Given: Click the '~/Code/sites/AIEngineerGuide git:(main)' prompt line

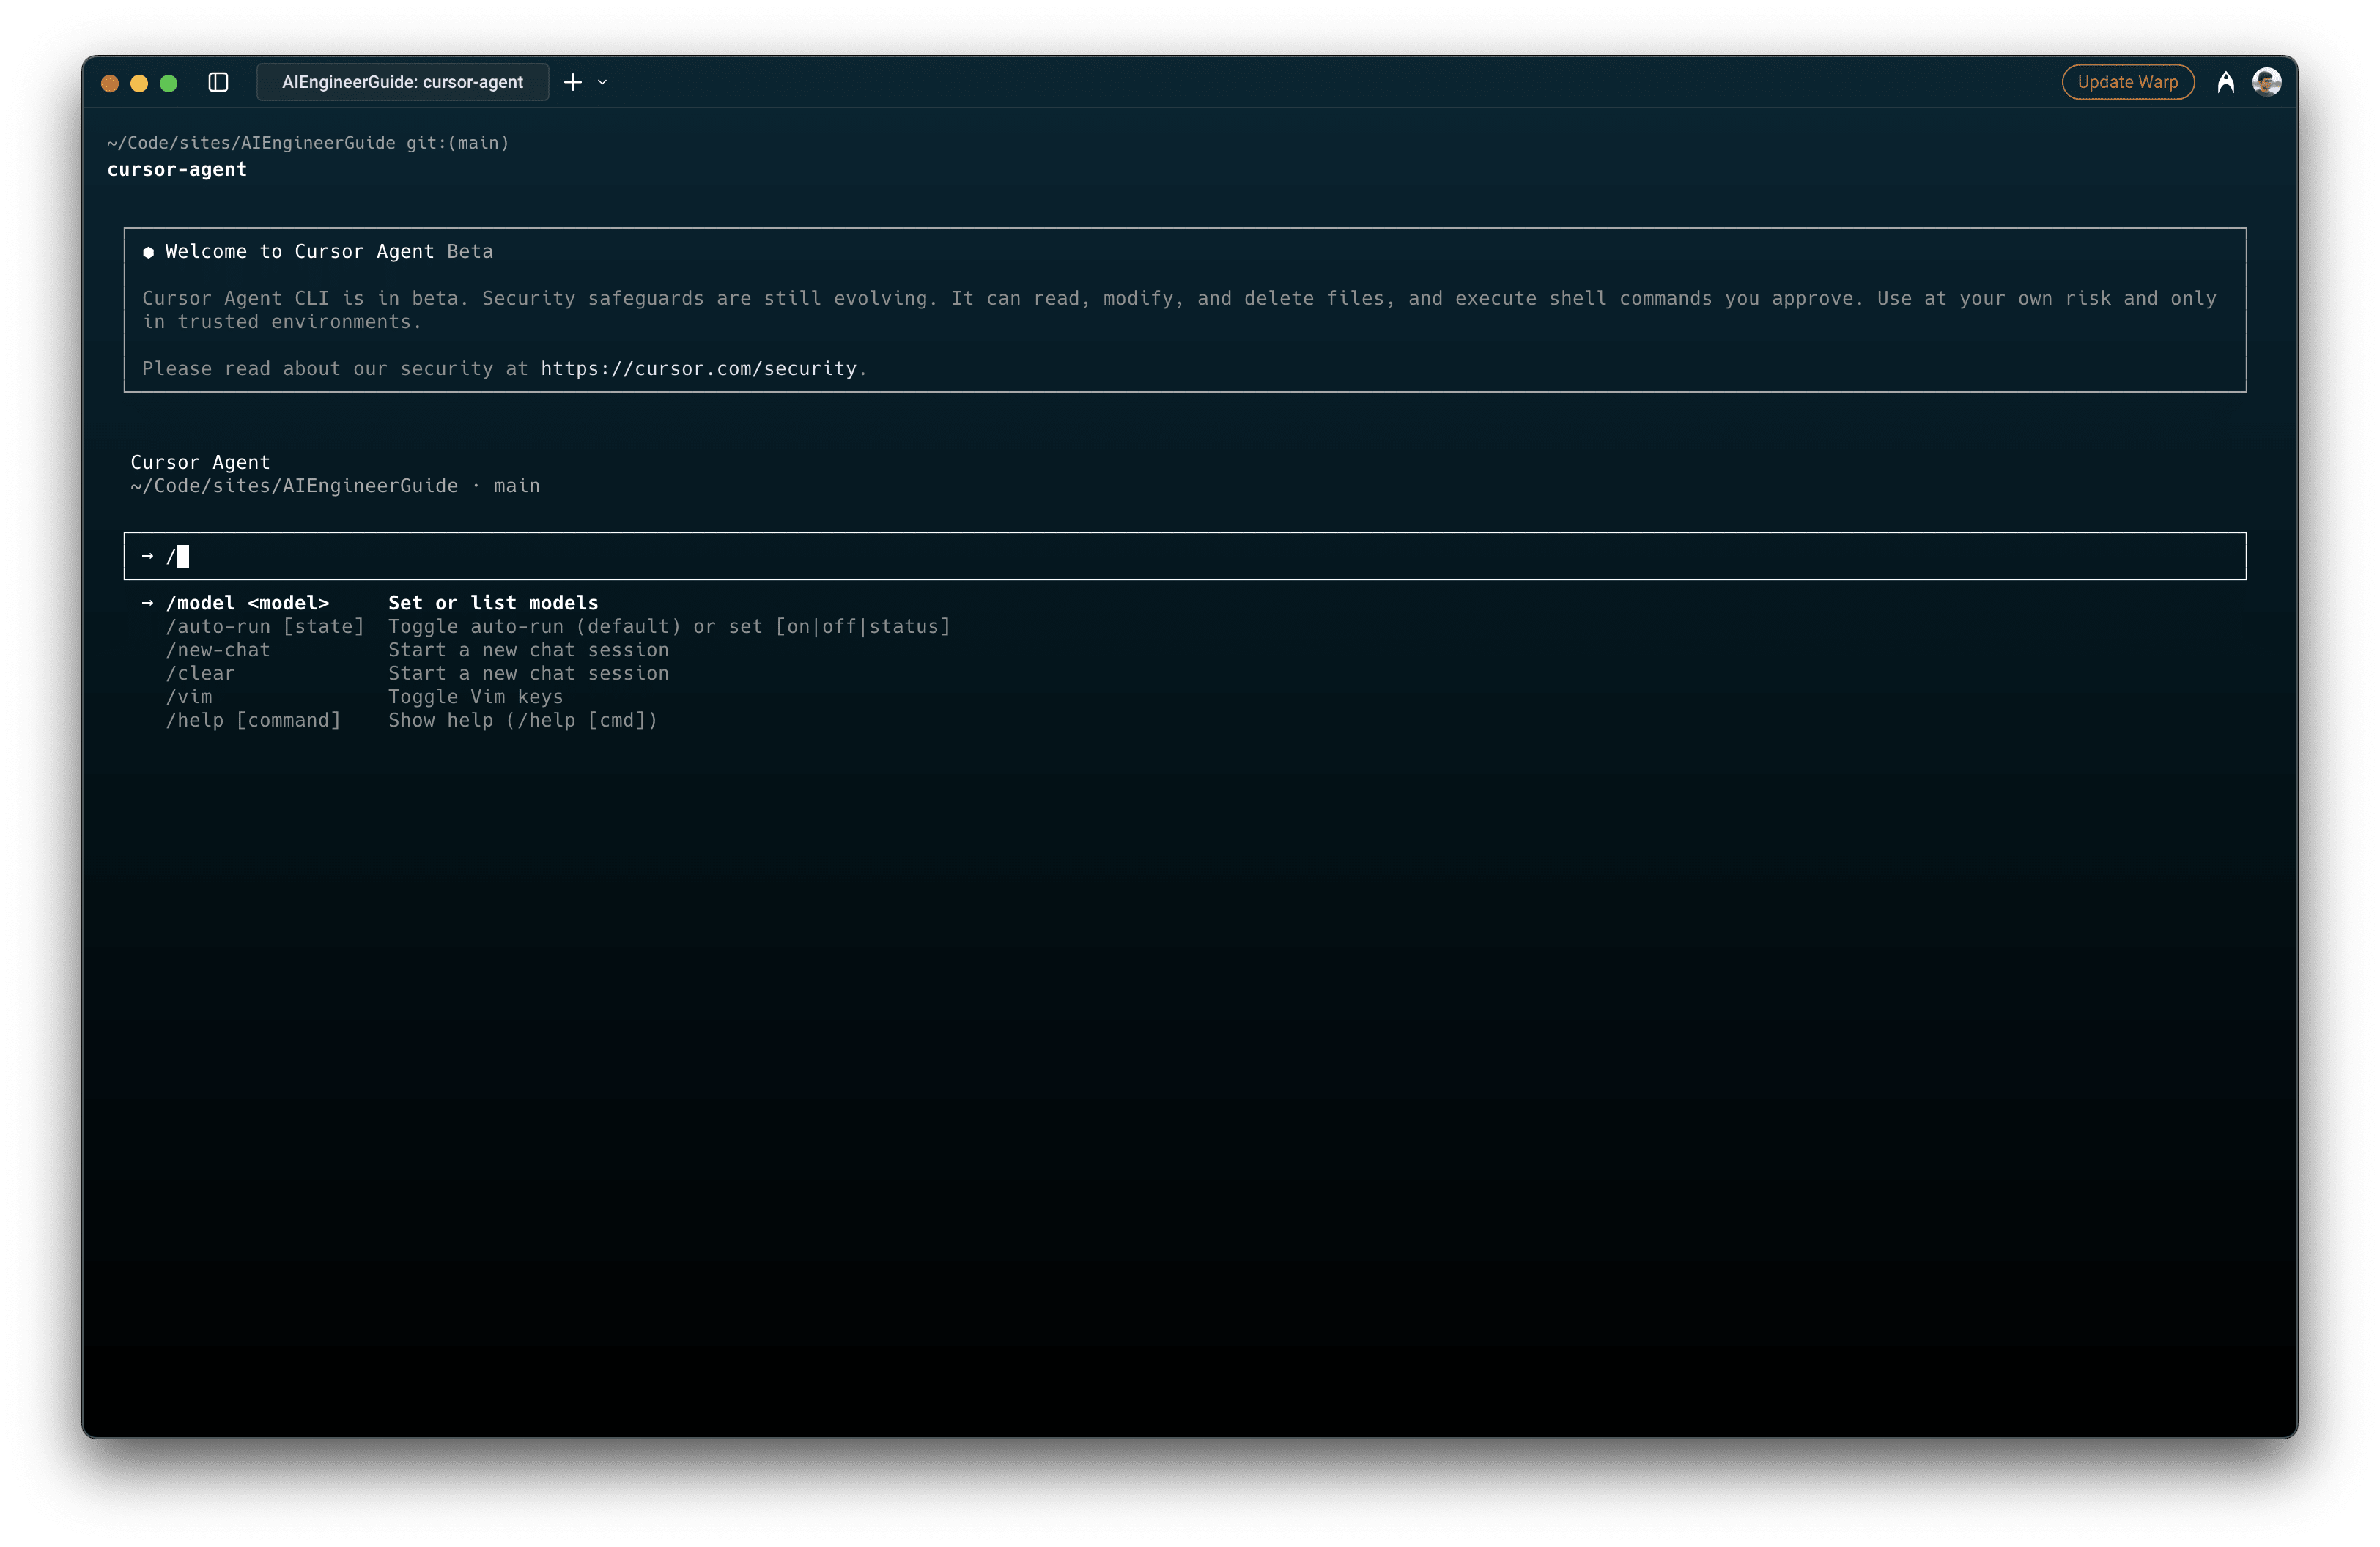Looking at the screenshot, I should pyautogui.click(x=308, y=143).
